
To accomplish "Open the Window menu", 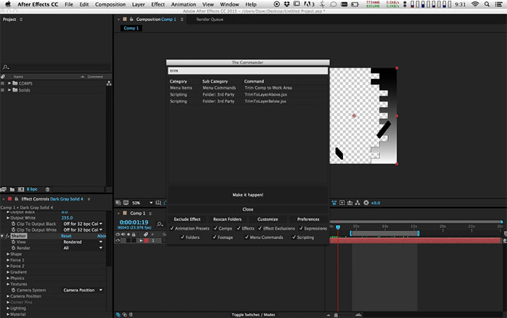I will point(230,4).
